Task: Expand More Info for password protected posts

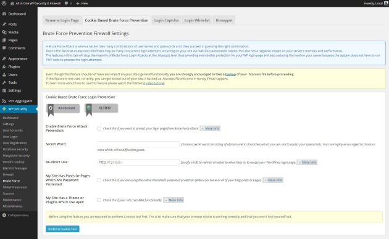Action: (273, 180)
